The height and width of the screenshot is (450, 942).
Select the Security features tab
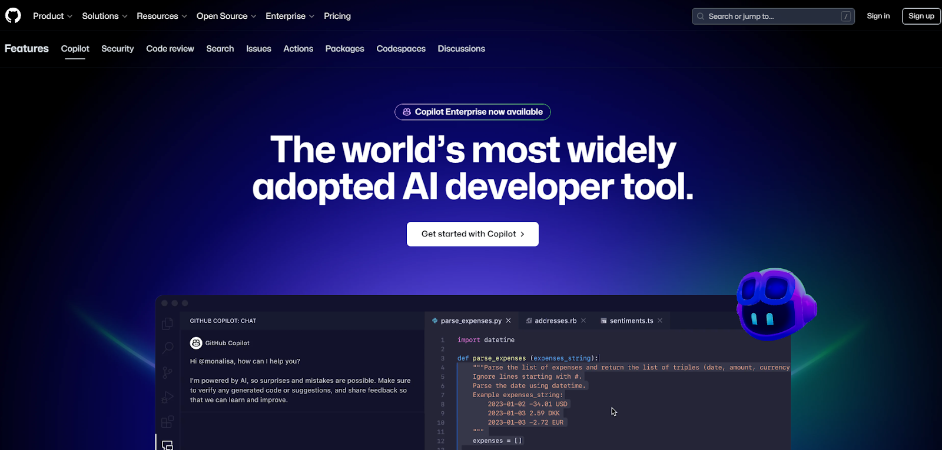tap(118, 49)
